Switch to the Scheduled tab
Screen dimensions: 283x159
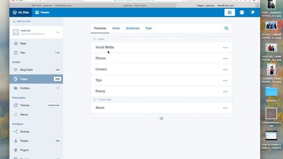point(133,28)
